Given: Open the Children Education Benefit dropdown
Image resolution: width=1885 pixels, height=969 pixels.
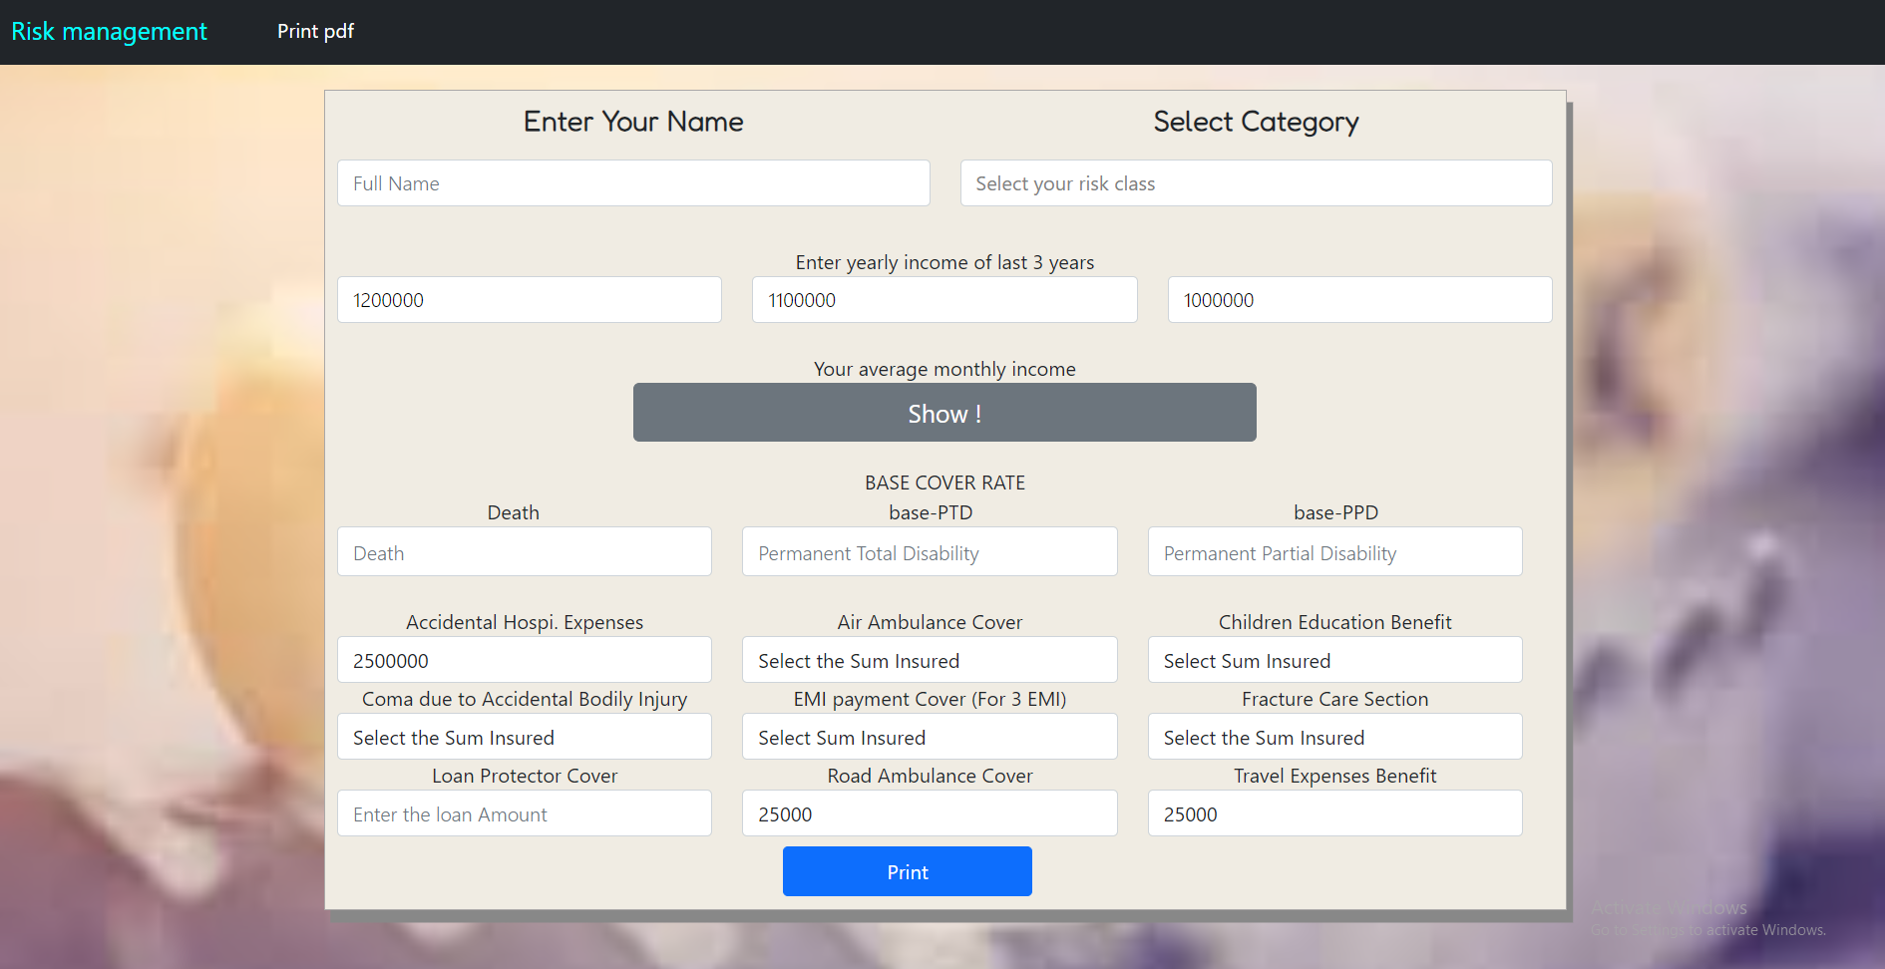Looking at the screenshot, I should tap(1334, 660).
